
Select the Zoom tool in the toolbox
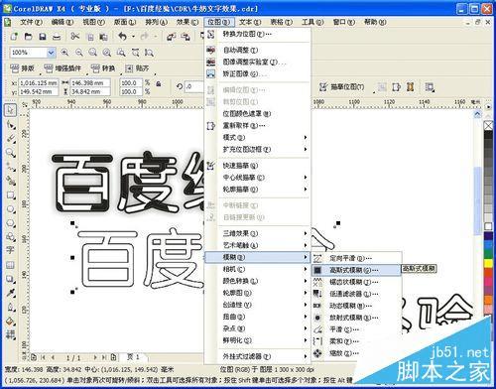[11, 153]
